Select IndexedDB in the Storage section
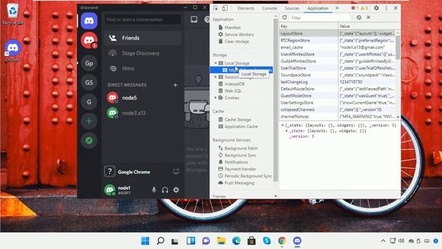The height and width of the screenshot is (249, 442). coord(234,84)
